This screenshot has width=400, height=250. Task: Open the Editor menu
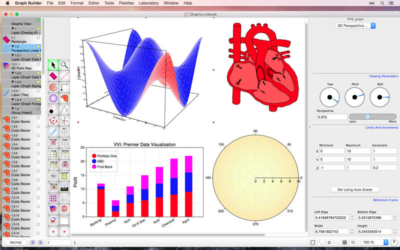[94, 3]
